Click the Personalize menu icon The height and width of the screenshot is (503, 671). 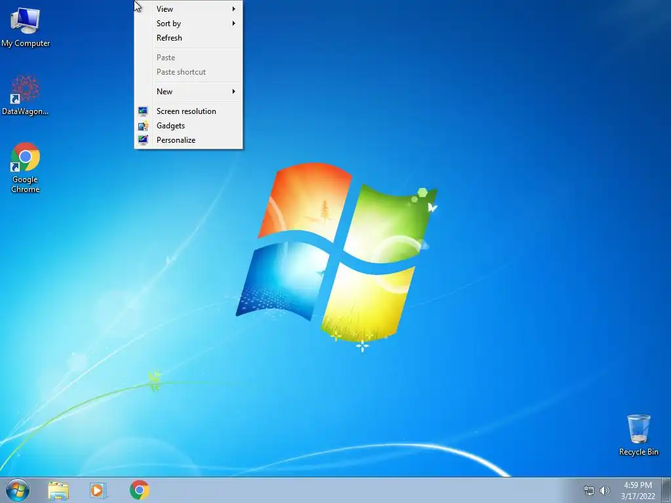[x=143, y=140]
